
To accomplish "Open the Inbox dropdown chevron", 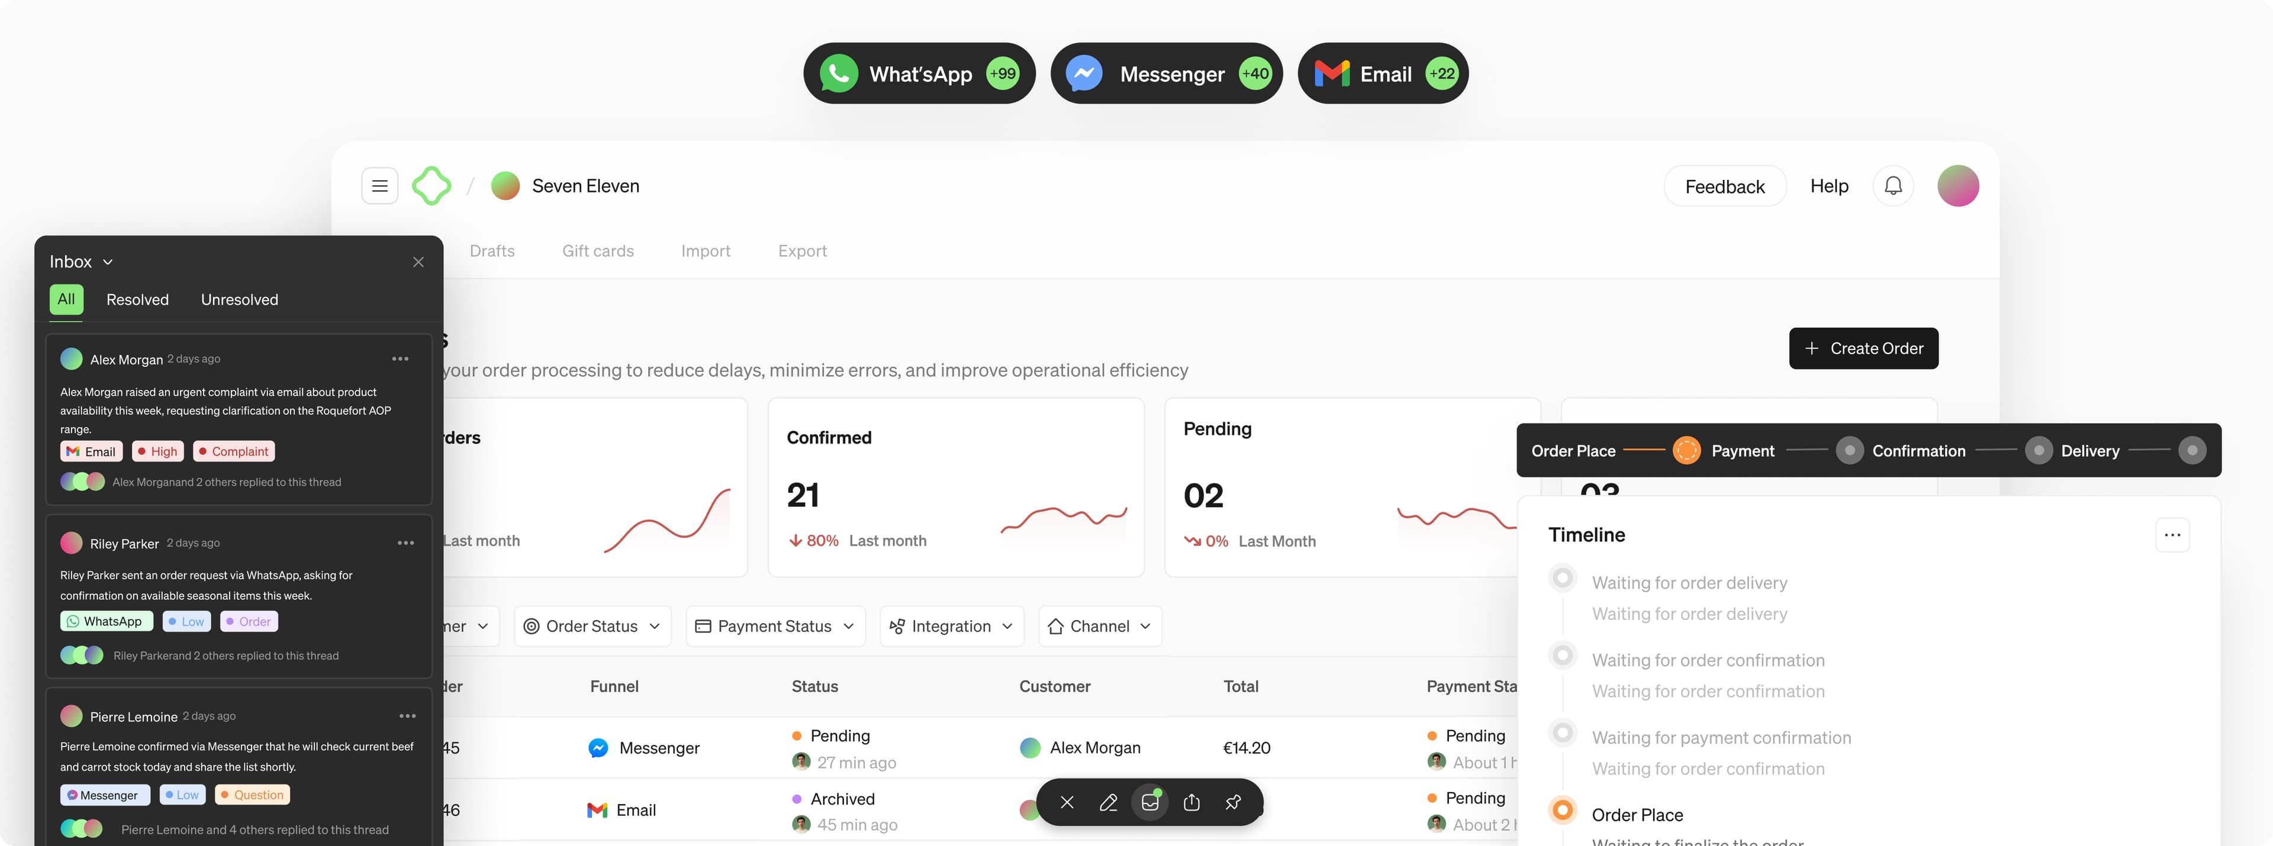I will [108, 262].
